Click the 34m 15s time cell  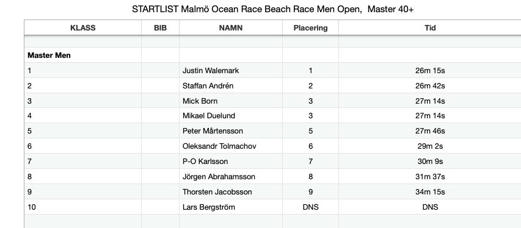[x=430, y=192]
